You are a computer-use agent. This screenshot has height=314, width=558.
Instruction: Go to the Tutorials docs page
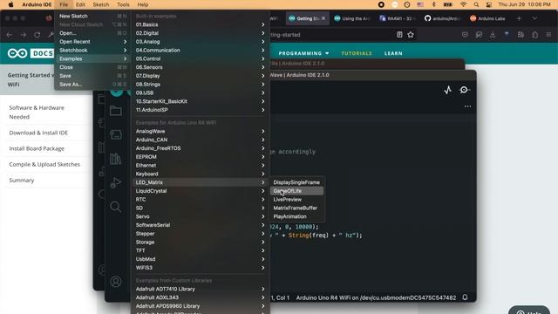(x=357, y=53)
